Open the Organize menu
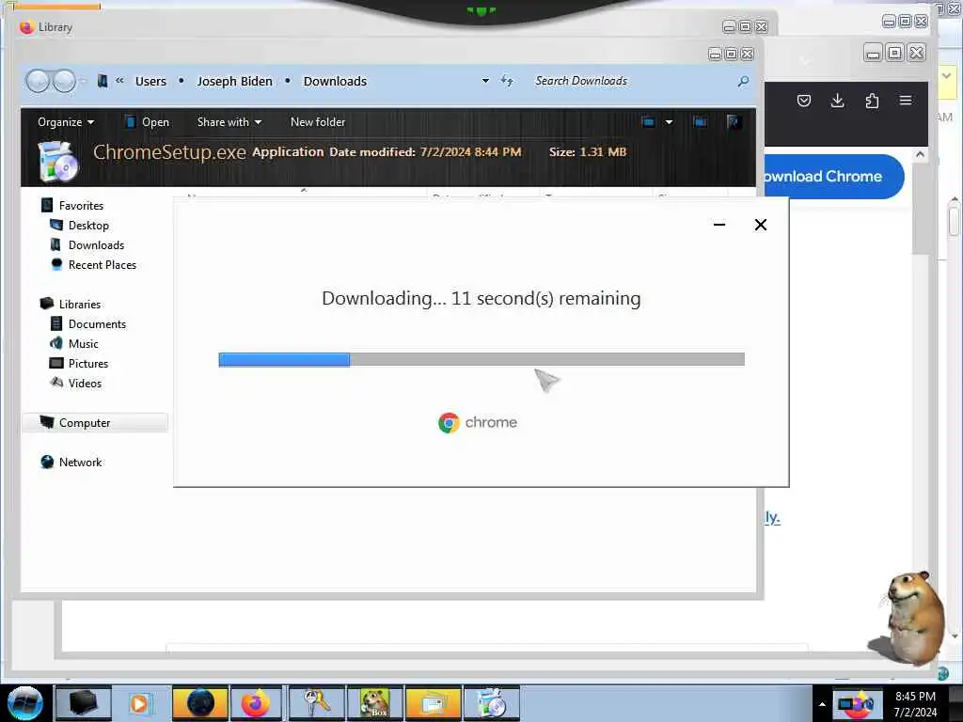The image size is (963, 722). click(66, 122)
